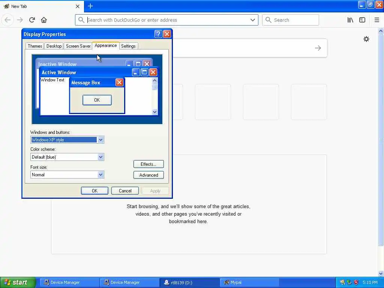Expand the Color scheme dropdown
The width and height of the screenshot is (384, 288).
click(x=100, y=157)
